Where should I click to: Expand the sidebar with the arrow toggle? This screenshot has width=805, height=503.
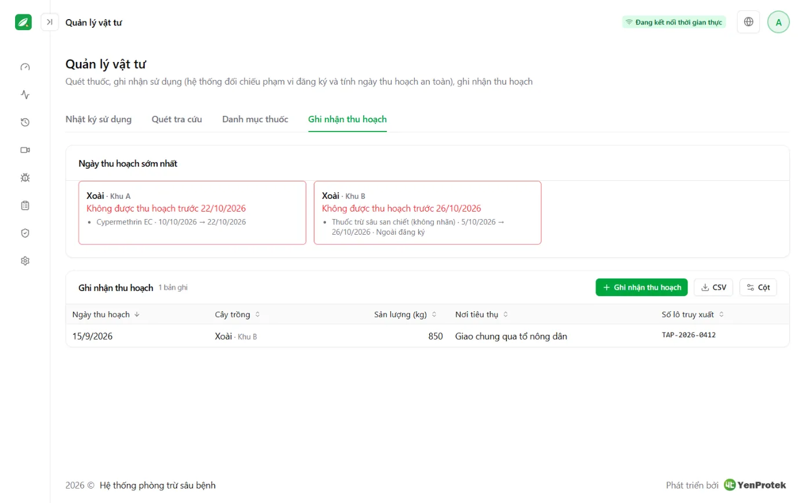click(50, 22)
